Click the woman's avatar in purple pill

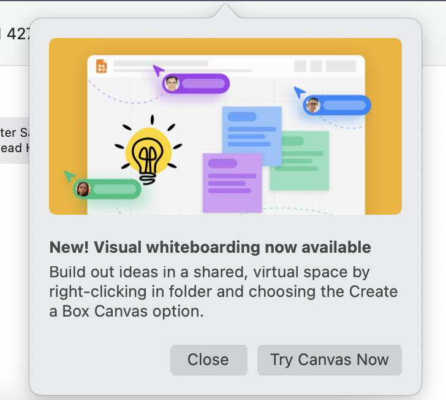tap(172, 84)
